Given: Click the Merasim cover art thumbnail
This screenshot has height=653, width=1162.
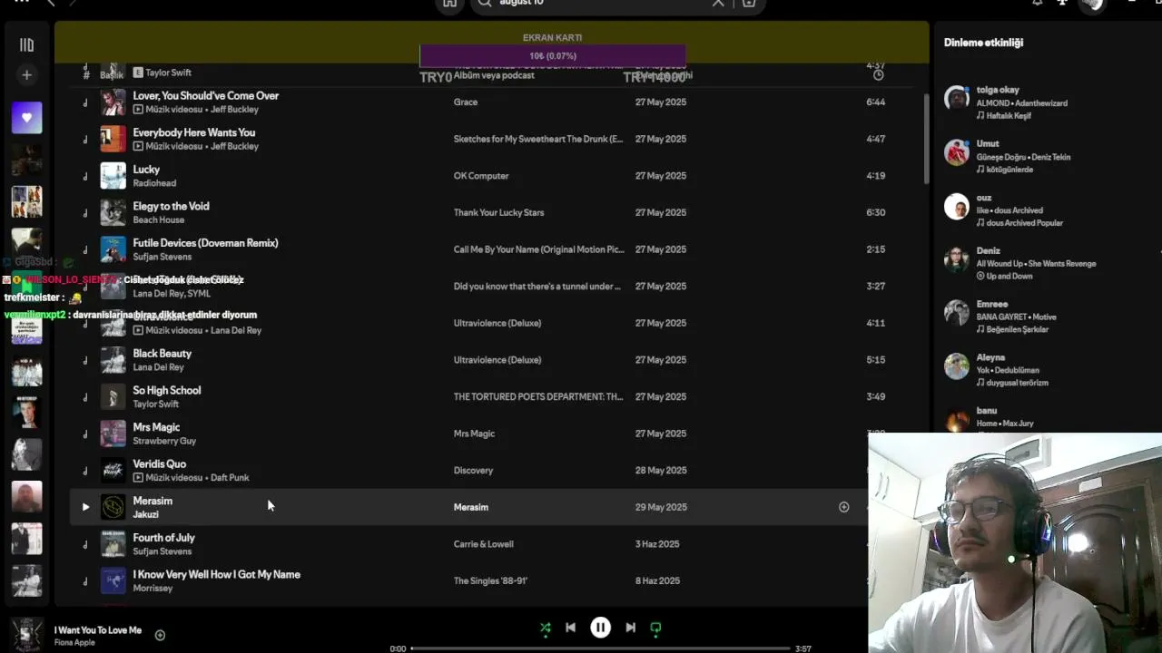Looking at the screenshot, I should pos(113,507).
